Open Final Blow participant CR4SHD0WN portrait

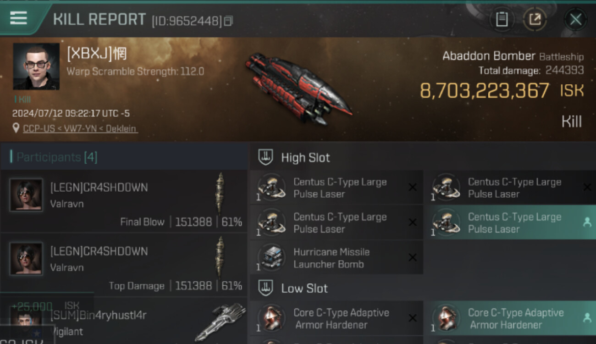coord(26,195)
